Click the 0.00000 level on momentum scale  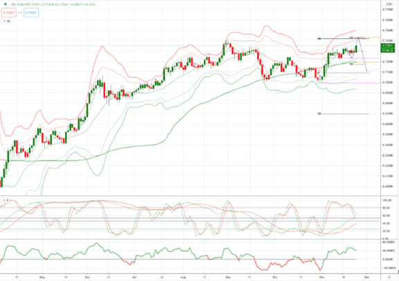click(x=389, y=260)
